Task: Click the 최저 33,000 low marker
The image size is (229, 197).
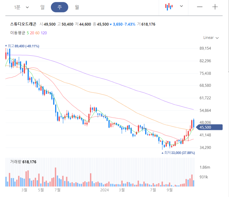Action: (178, 153)
